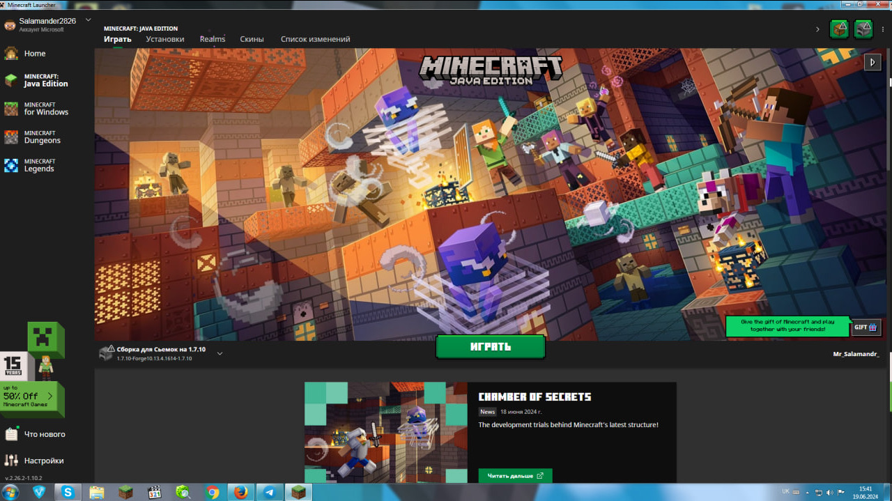This screenshot has height=501, width=892.
Task: Click the green gift-of-Minecraft promo banner
Action: (788, 326)
